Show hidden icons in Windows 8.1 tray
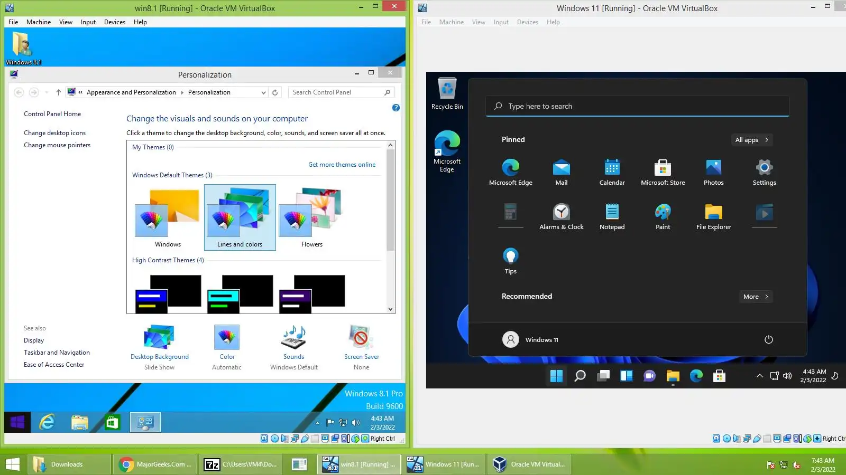846x475 pixels. coord(317,423)
